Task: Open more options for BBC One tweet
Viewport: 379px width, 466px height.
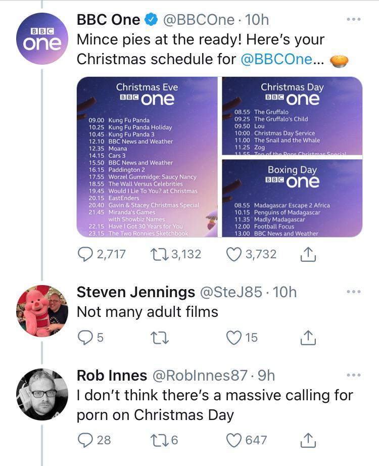Action: coord(354,20)
